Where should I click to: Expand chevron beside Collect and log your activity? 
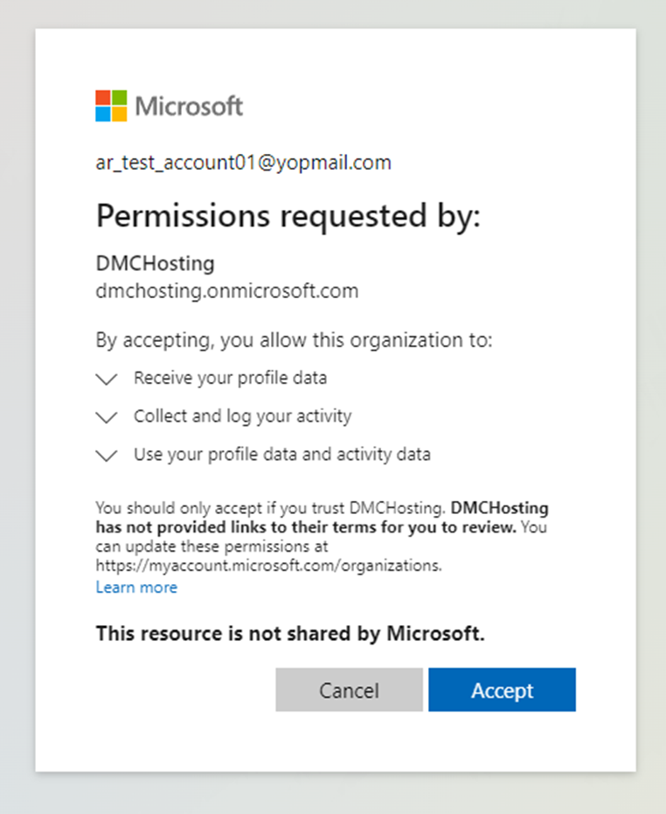coord(107,417)
